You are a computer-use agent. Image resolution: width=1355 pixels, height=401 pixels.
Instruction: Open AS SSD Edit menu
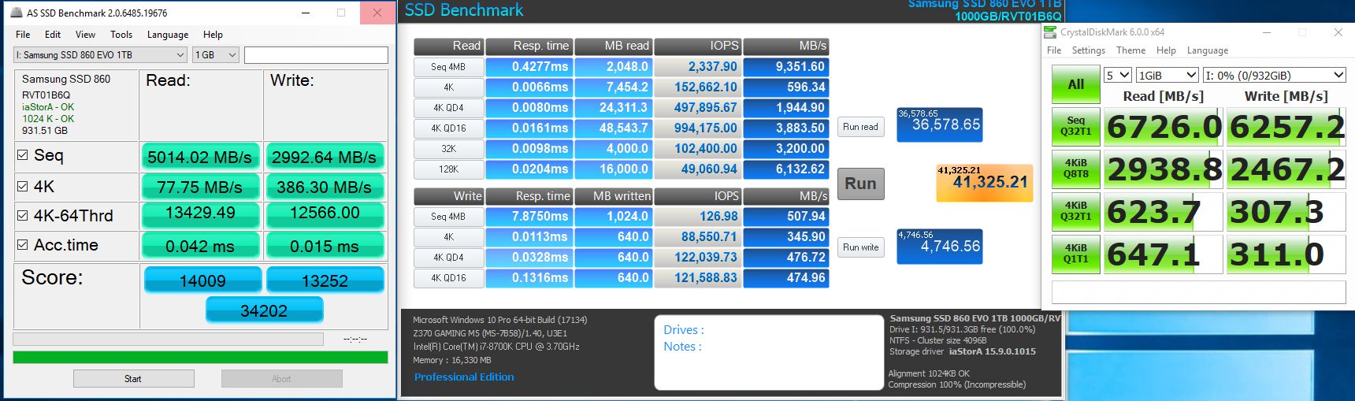click(53, 35)
